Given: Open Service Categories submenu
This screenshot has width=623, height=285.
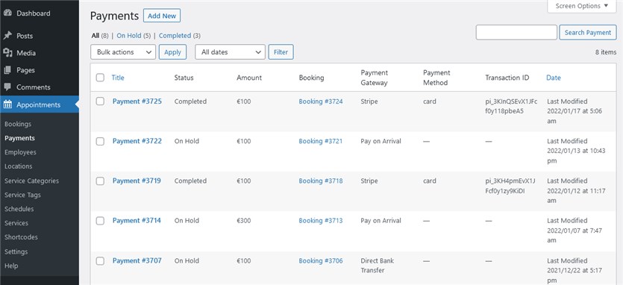Looking at the screenshot, I should click(31, 181).
